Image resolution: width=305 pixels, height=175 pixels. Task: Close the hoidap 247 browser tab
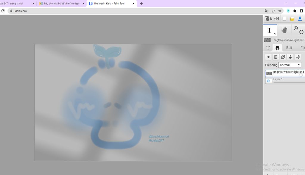33,4
